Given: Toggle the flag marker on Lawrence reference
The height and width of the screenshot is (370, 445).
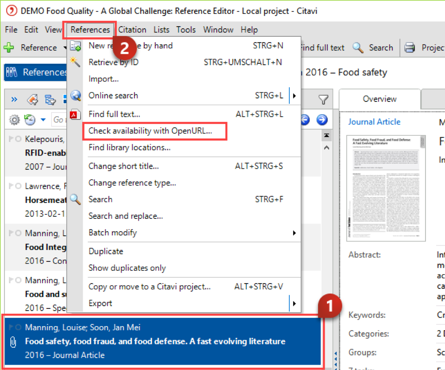Looking at the screenshot, I should coord(11,186).
